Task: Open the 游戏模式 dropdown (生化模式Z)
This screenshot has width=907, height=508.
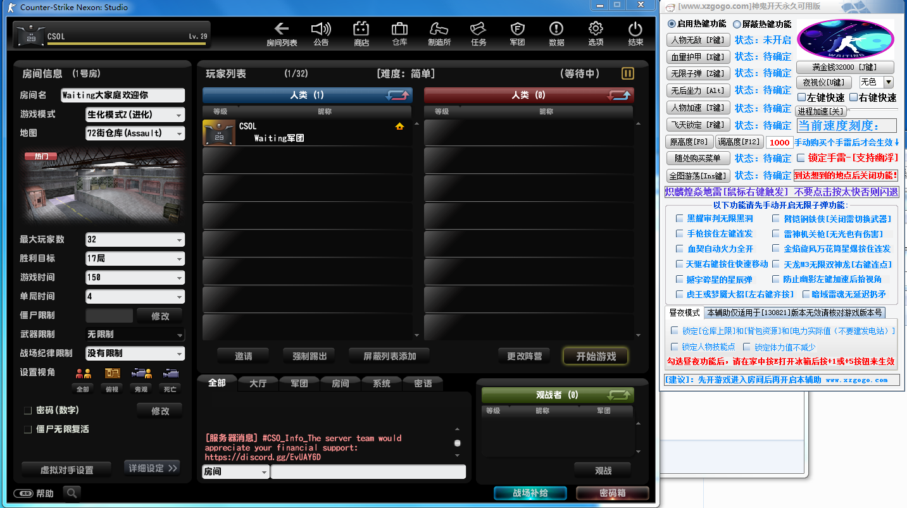Action: tap(135, 115)
